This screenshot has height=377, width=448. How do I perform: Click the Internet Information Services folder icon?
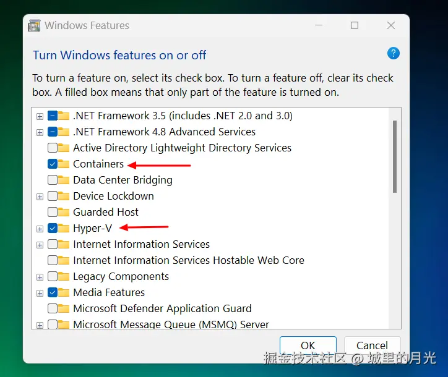pos(64,244)
